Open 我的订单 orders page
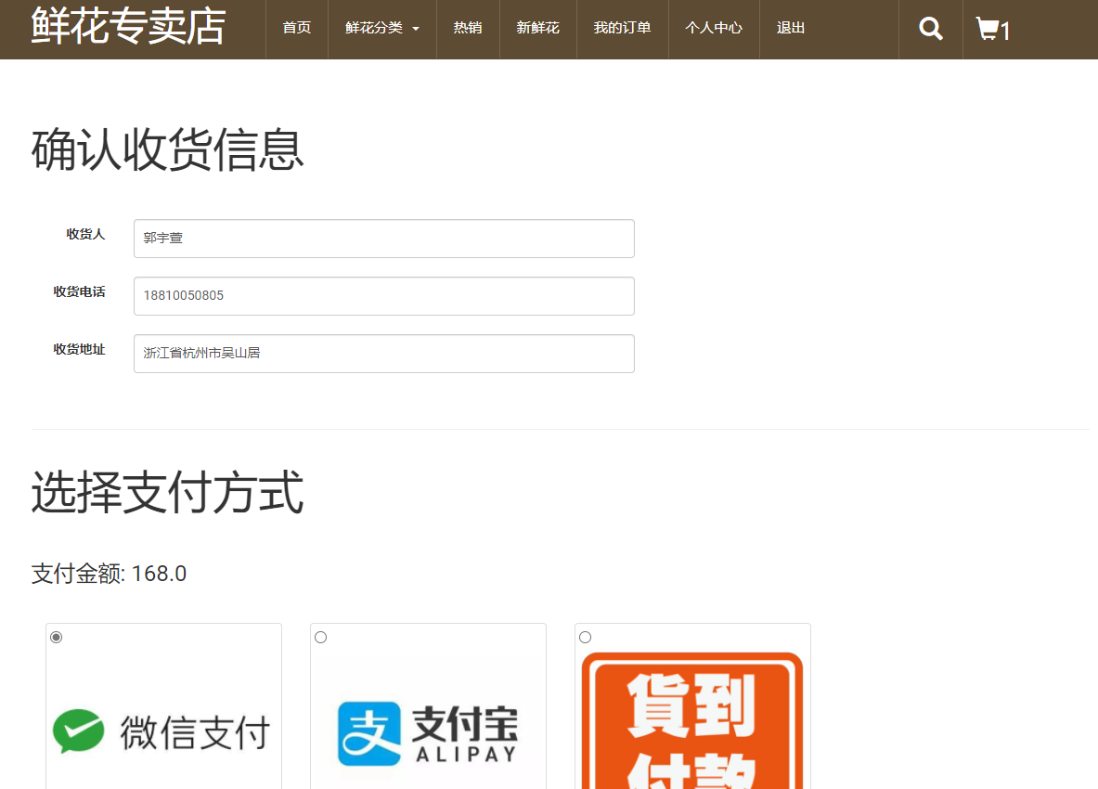This screenshot has height=789, width=1098. tap(622, 28)
